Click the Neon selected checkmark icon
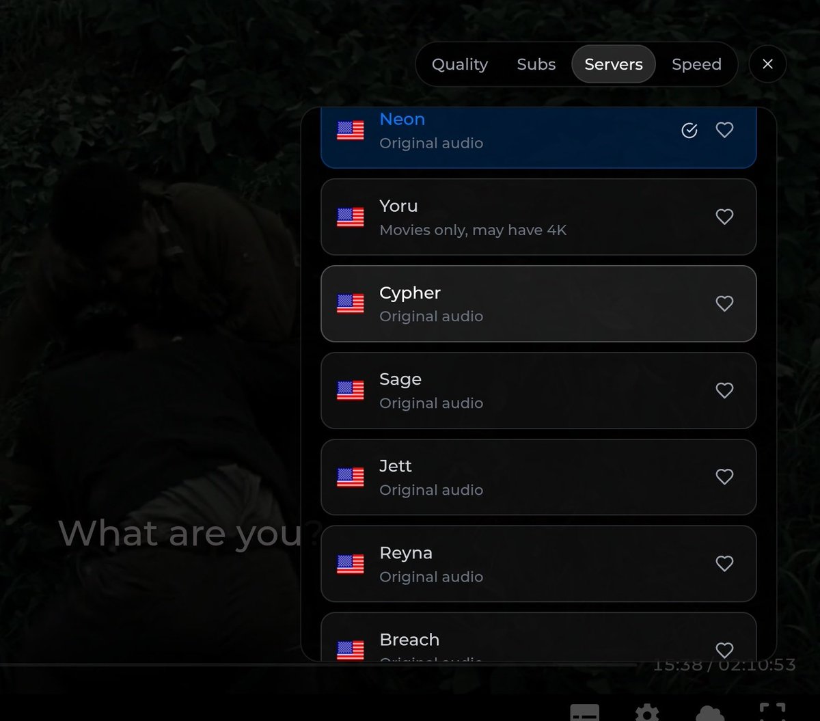820x721 pixels. coord(689,130)
